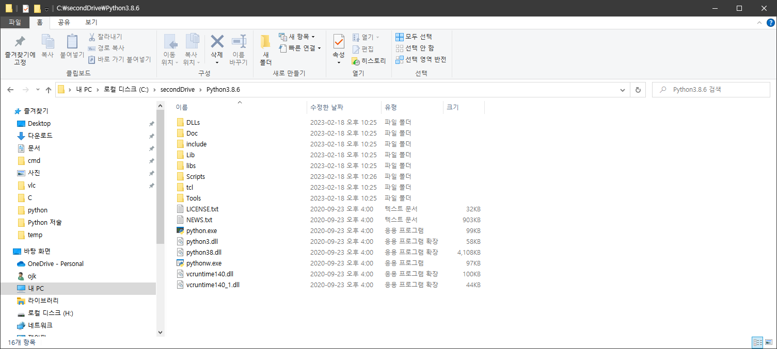777x349 pixels.
Task: Open 네트워크 (Network) in sidebar
Action: [40, 326]
